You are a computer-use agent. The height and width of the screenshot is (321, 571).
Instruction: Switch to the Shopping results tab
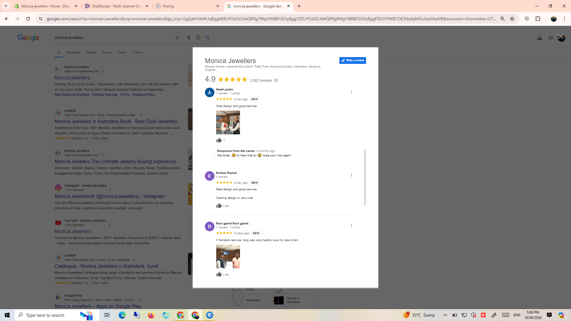tap(73, 53)
